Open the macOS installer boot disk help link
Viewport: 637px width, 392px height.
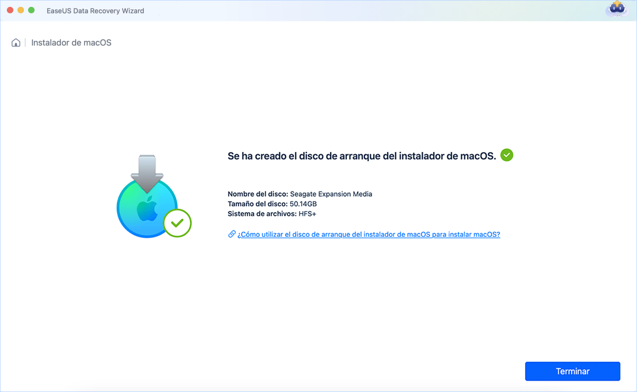(x=369, y=234)
